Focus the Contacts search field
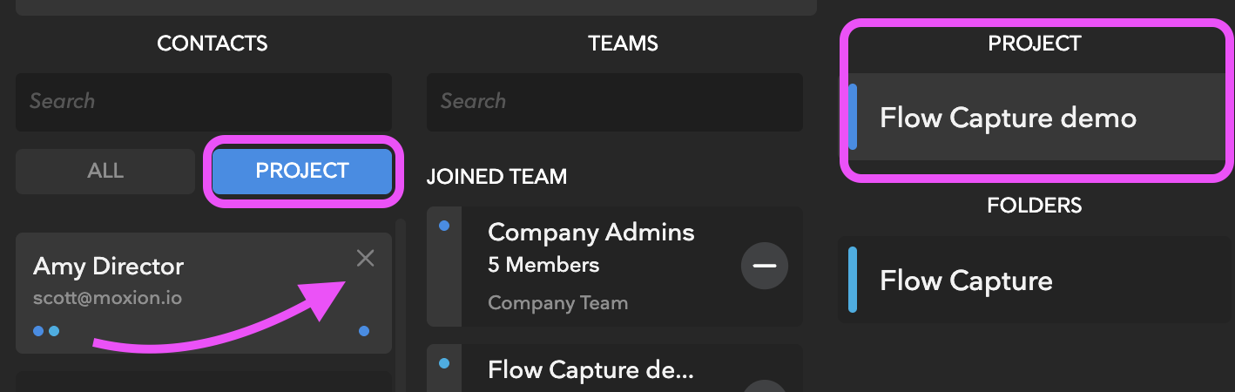 coord(204,101)
